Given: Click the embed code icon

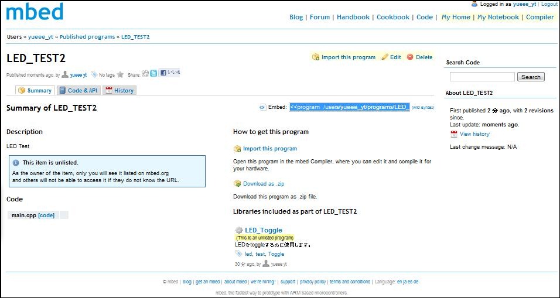Looking at the screenshot, I should pyautogui.click(x=262, y=107).
